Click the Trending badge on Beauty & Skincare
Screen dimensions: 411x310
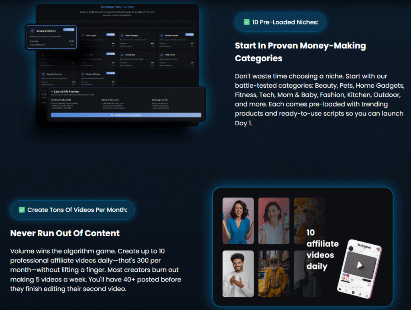(69, 29)
